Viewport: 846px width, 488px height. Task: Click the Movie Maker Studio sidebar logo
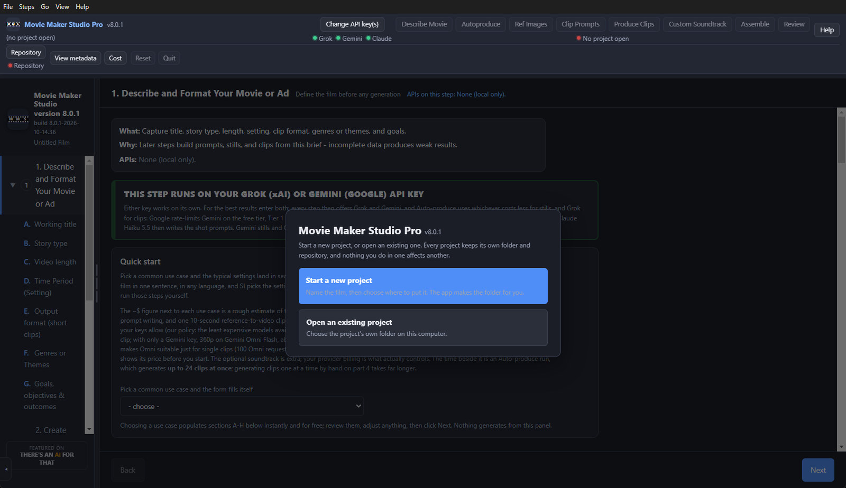[19, 119]
